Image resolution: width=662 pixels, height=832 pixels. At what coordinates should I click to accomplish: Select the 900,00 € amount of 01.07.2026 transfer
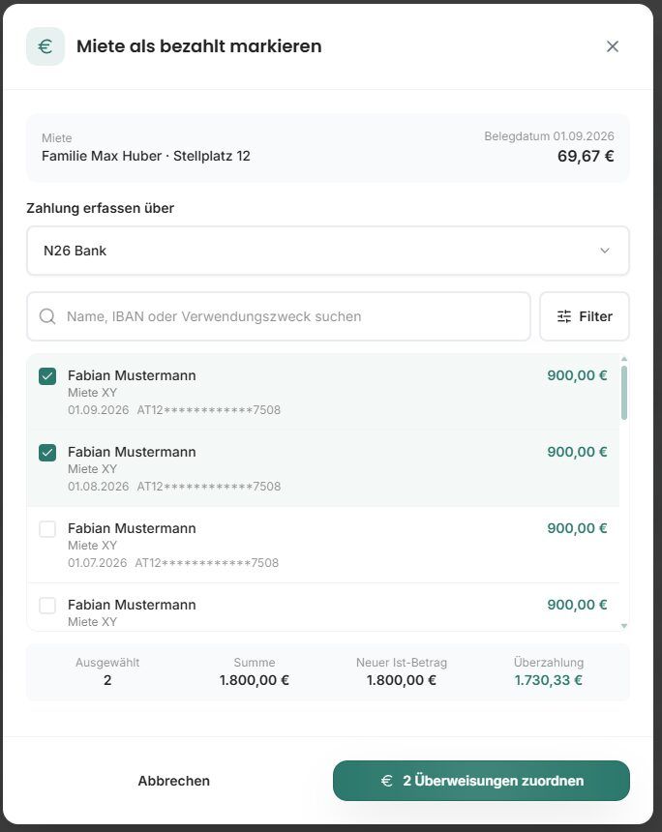(577, 528)
